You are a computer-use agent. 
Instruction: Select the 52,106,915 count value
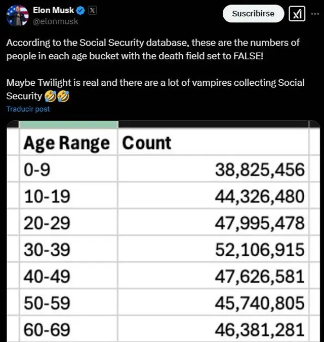pyautogui.click(x=260, y=250)
